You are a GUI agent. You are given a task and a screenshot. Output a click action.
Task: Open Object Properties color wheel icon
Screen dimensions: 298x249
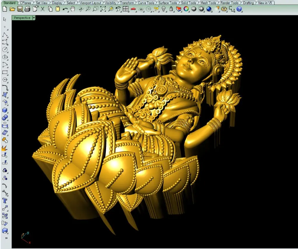186,9
